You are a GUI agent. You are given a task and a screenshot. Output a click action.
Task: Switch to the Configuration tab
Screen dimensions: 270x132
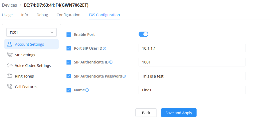[x=68, y=15]
